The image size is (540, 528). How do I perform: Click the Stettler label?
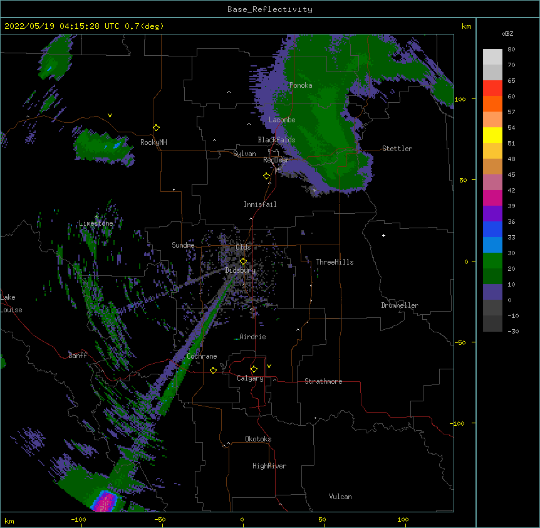pyautogui.click(x=397, y=149)
